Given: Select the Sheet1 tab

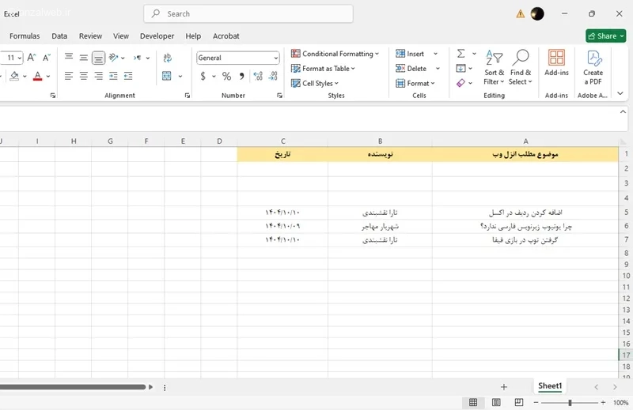Looking at the screenshot, I should [x=550, y=386].
